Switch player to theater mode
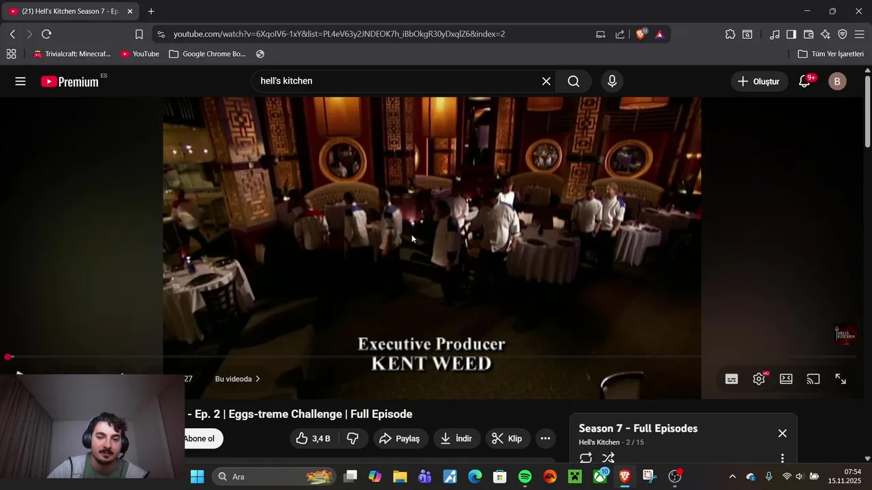This screenshot has width=872, height=490. (786, 379)
